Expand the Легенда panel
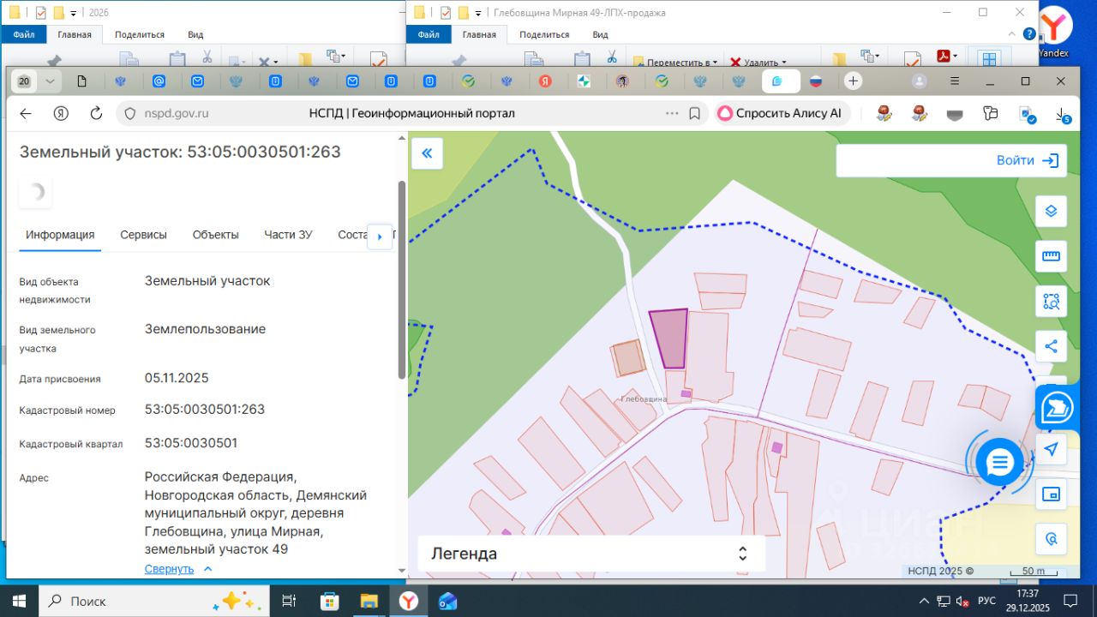This screenshot has height=617, width=1097. [743, 554]
